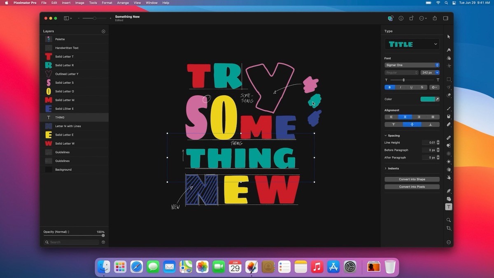Open the sidebar view dropdown in title bar
Viewport: 494px width, 278px height.
68,18
